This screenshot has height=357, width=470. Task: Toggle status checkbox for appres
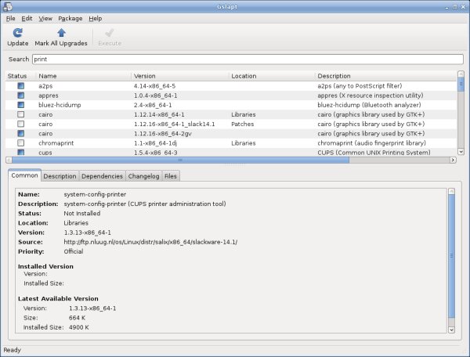click(x=20, y=96)
